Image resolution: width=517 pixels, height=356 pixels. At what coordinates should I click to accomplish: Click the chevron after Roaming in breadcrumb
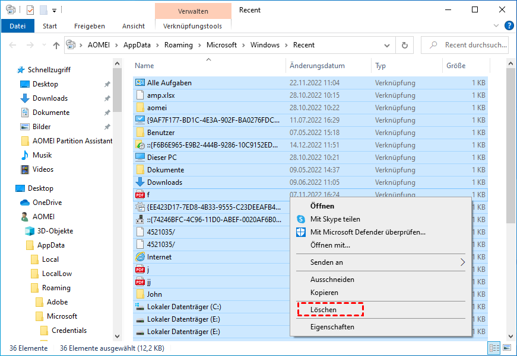200,45
